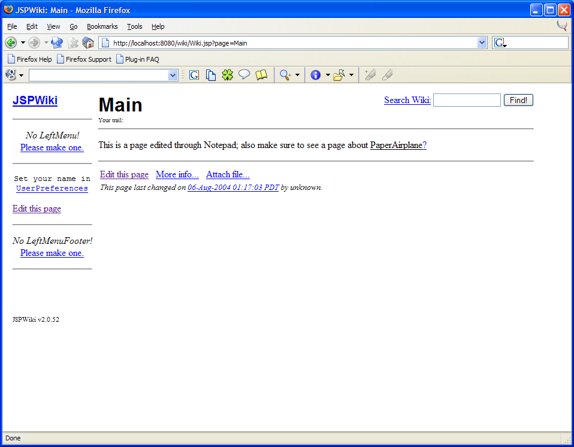Click the Firefox logo in title bar
The image size is (574, 447).
click(8, 10)
